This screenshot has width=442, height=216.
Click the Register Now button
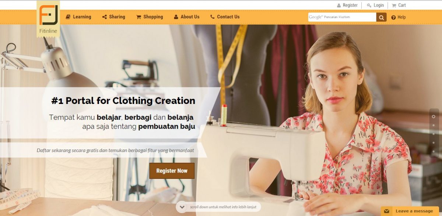point(172,171)
